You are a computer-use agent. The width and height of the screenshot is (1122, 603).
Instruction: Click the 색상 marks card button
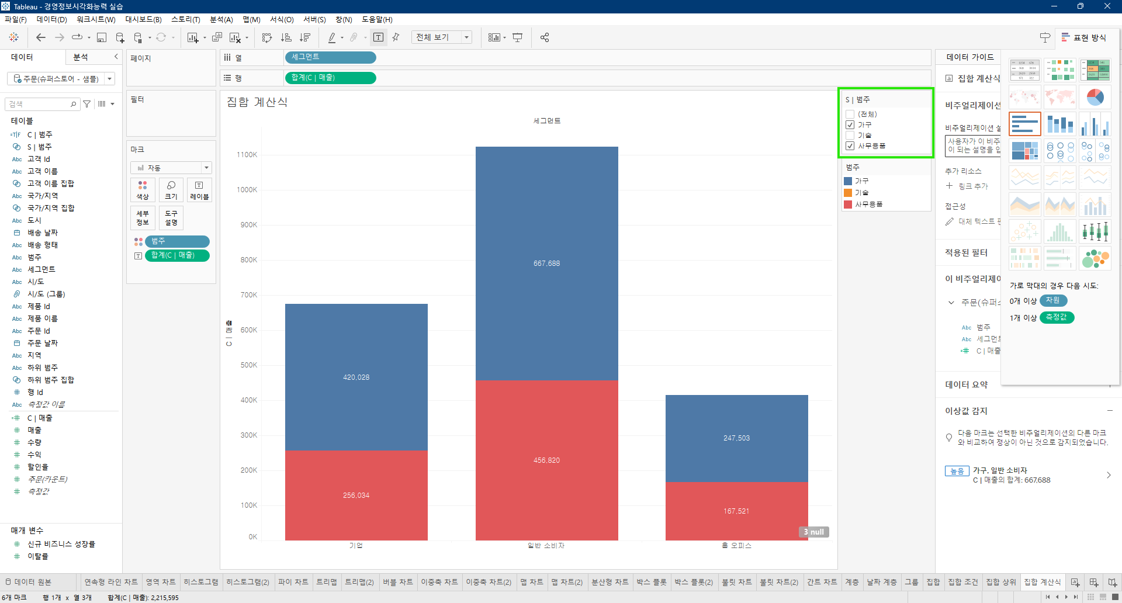pyautogui.click(x=143, y=190)
